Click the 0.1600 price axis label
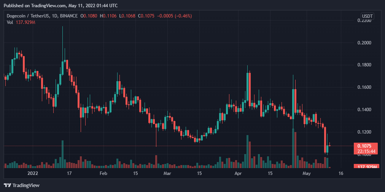This screenshot has height=192, width=385. click(x=364, y=87)
